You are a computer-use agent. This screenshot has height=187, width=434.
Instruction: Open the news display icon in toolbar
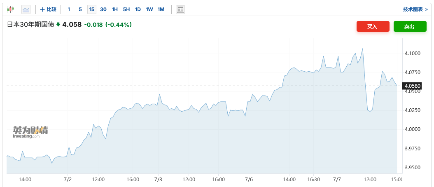[x=180, y=9]
